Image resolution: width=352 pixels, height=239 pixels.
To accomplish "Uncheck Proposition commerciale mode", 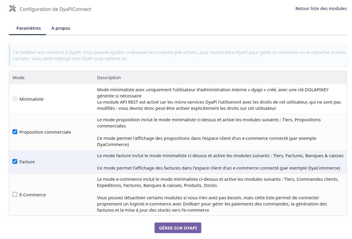I will 15,132.
